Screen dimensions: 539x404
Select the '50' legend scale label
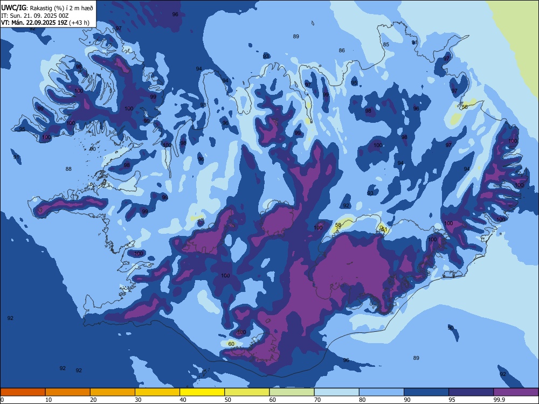(228, 400)
